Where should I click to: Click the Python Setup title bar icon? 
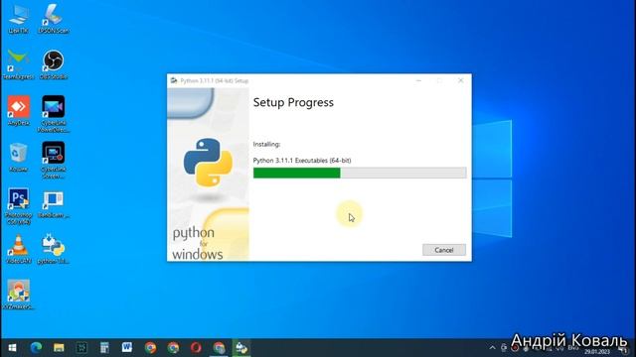(174, 80)
